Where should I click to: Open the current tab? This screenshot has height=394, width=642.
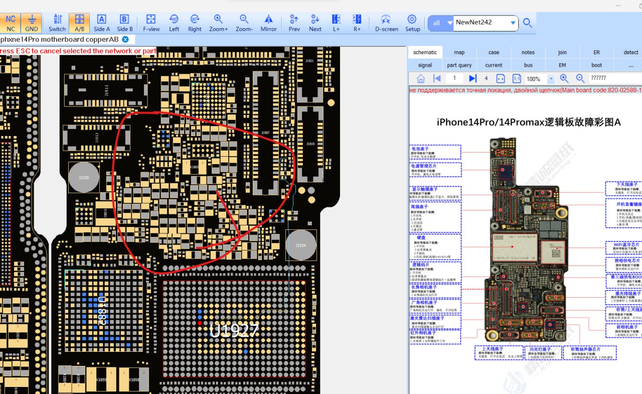pyautogui.click(x=494, y=65)
